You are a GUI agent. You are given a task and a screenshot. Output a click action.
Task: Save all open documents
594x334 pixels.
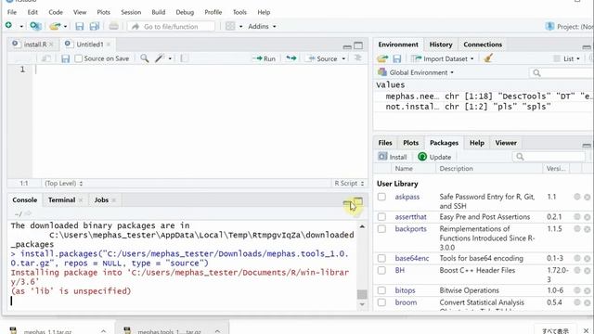pos(95,26)
